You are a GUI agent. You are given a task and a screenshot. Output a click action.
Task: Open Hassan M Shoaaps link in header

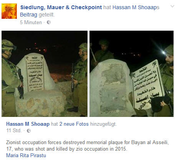click(136, 7)
